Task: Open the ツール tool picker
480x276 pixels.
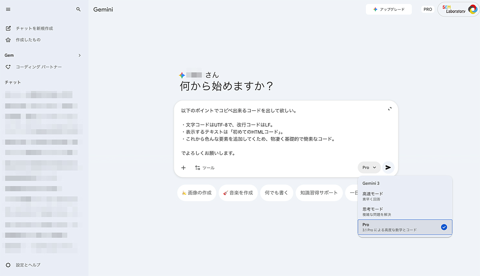Action: [205, 168]
